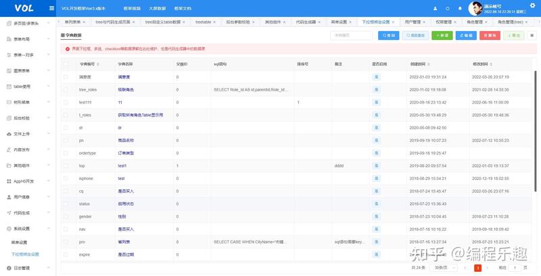Sort by 字典编号 column sort icon
Image resolution: width=541 pixels, height=276 pixels.
tap(98, 64)
